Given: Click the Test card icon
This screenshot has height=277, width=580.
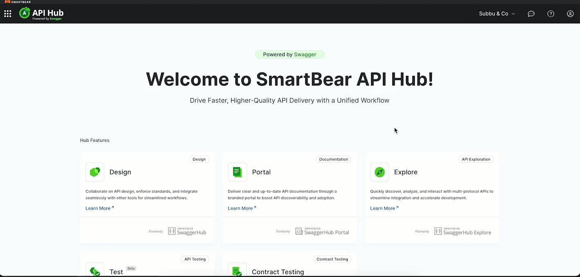Looking at the screenshot, I should pos(95,270).
